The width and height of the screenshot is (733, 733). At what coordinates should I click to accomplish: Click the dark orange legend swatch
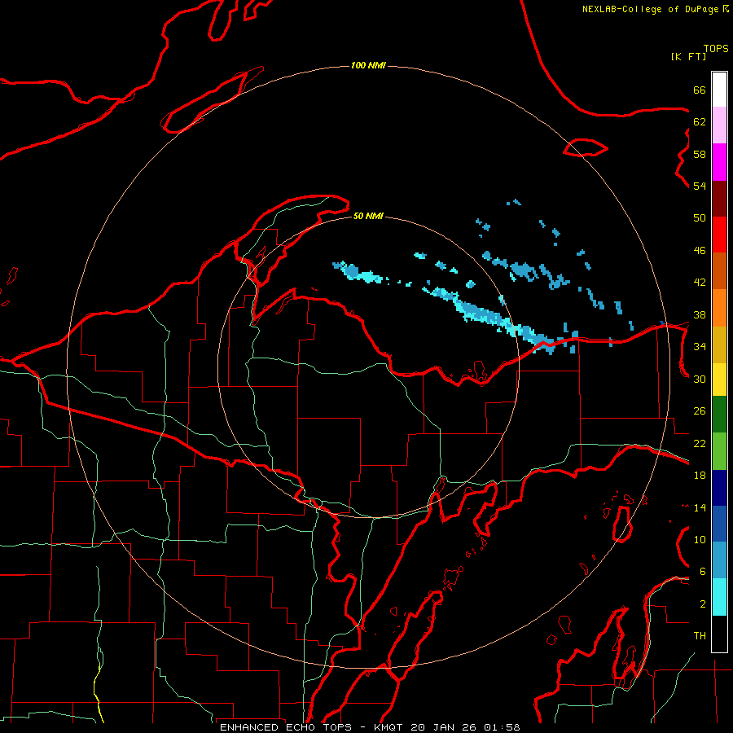click(x=719, y=271)
